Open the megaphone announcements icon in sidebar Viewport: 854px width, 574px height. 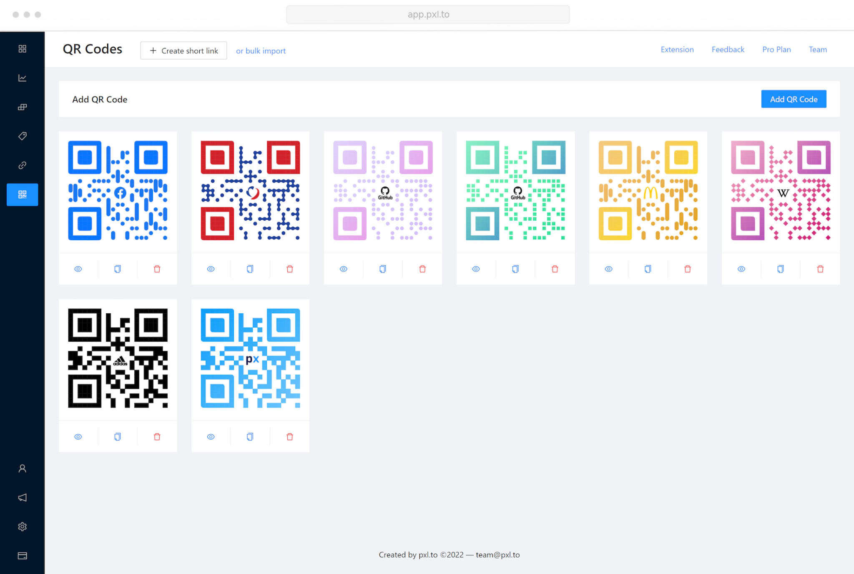click(23, 498)
